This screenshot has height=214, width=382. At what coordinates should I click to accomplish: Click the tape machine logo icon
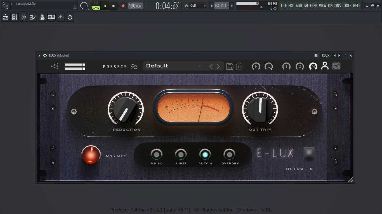tap(336, 66)
